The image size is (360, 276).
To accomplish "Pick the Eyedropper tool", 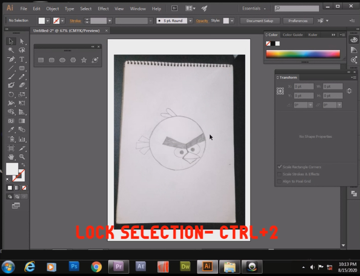I will pyautogui.click(x=11, y=130).
